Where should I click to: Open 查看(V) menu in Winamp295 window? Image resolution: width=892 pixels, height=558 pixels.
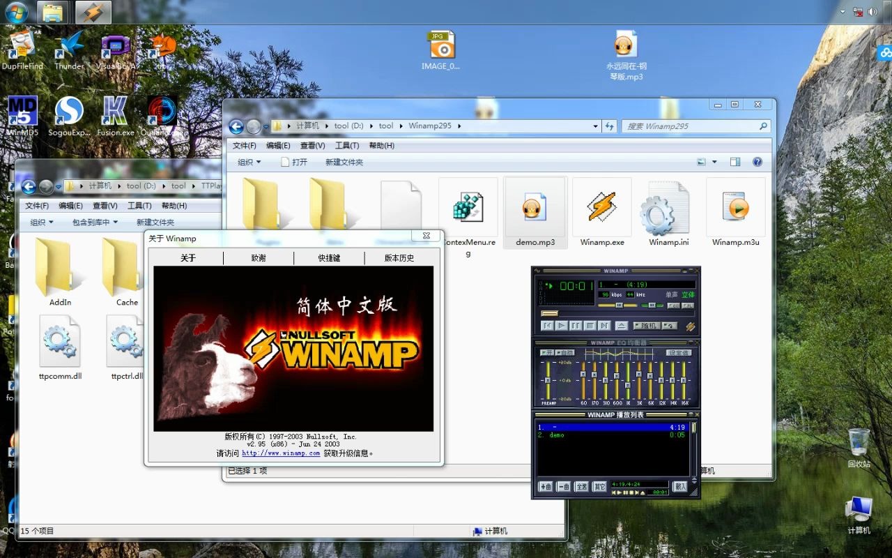[x=312, y=146]
